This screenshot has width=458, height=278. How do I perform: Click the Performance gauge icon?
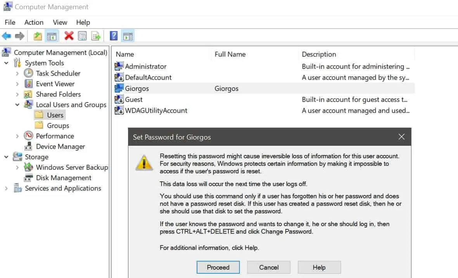28,136
